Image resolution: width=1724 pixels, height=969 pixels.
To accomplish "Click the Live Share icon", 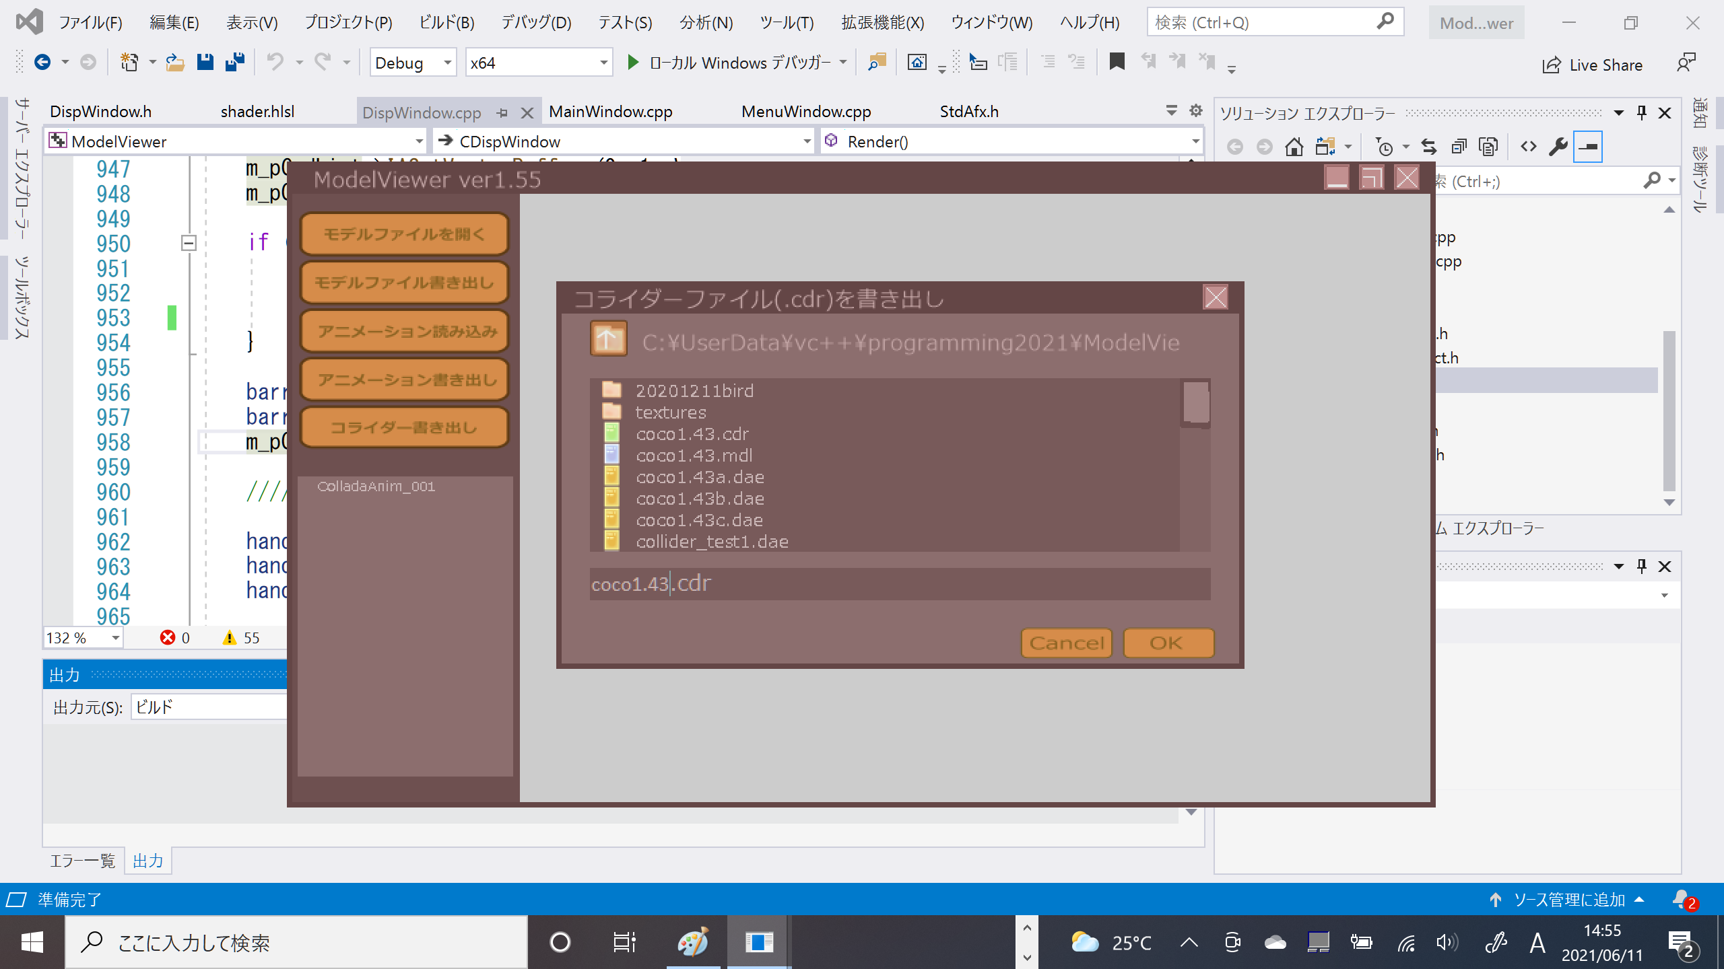I will 1552,65.
